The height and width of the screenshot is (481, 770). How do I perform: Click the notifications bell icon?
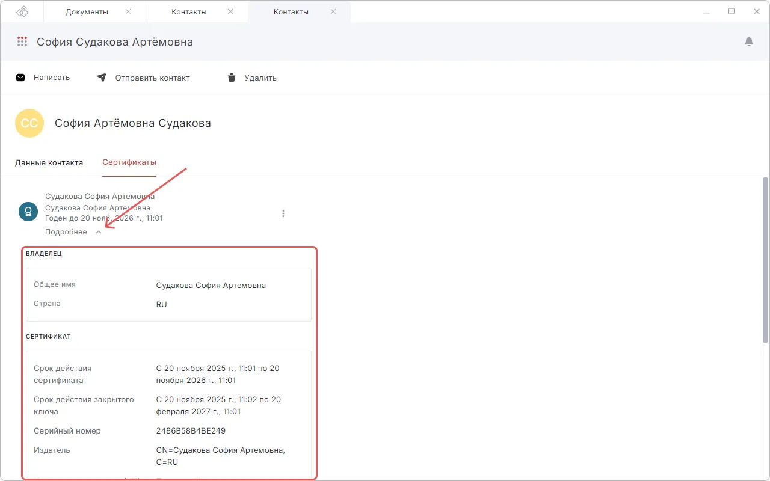[749, 41]
